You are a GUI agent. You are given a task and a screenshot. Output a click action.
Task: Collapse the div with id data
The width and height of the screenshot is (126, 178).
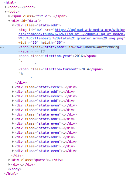9,21
